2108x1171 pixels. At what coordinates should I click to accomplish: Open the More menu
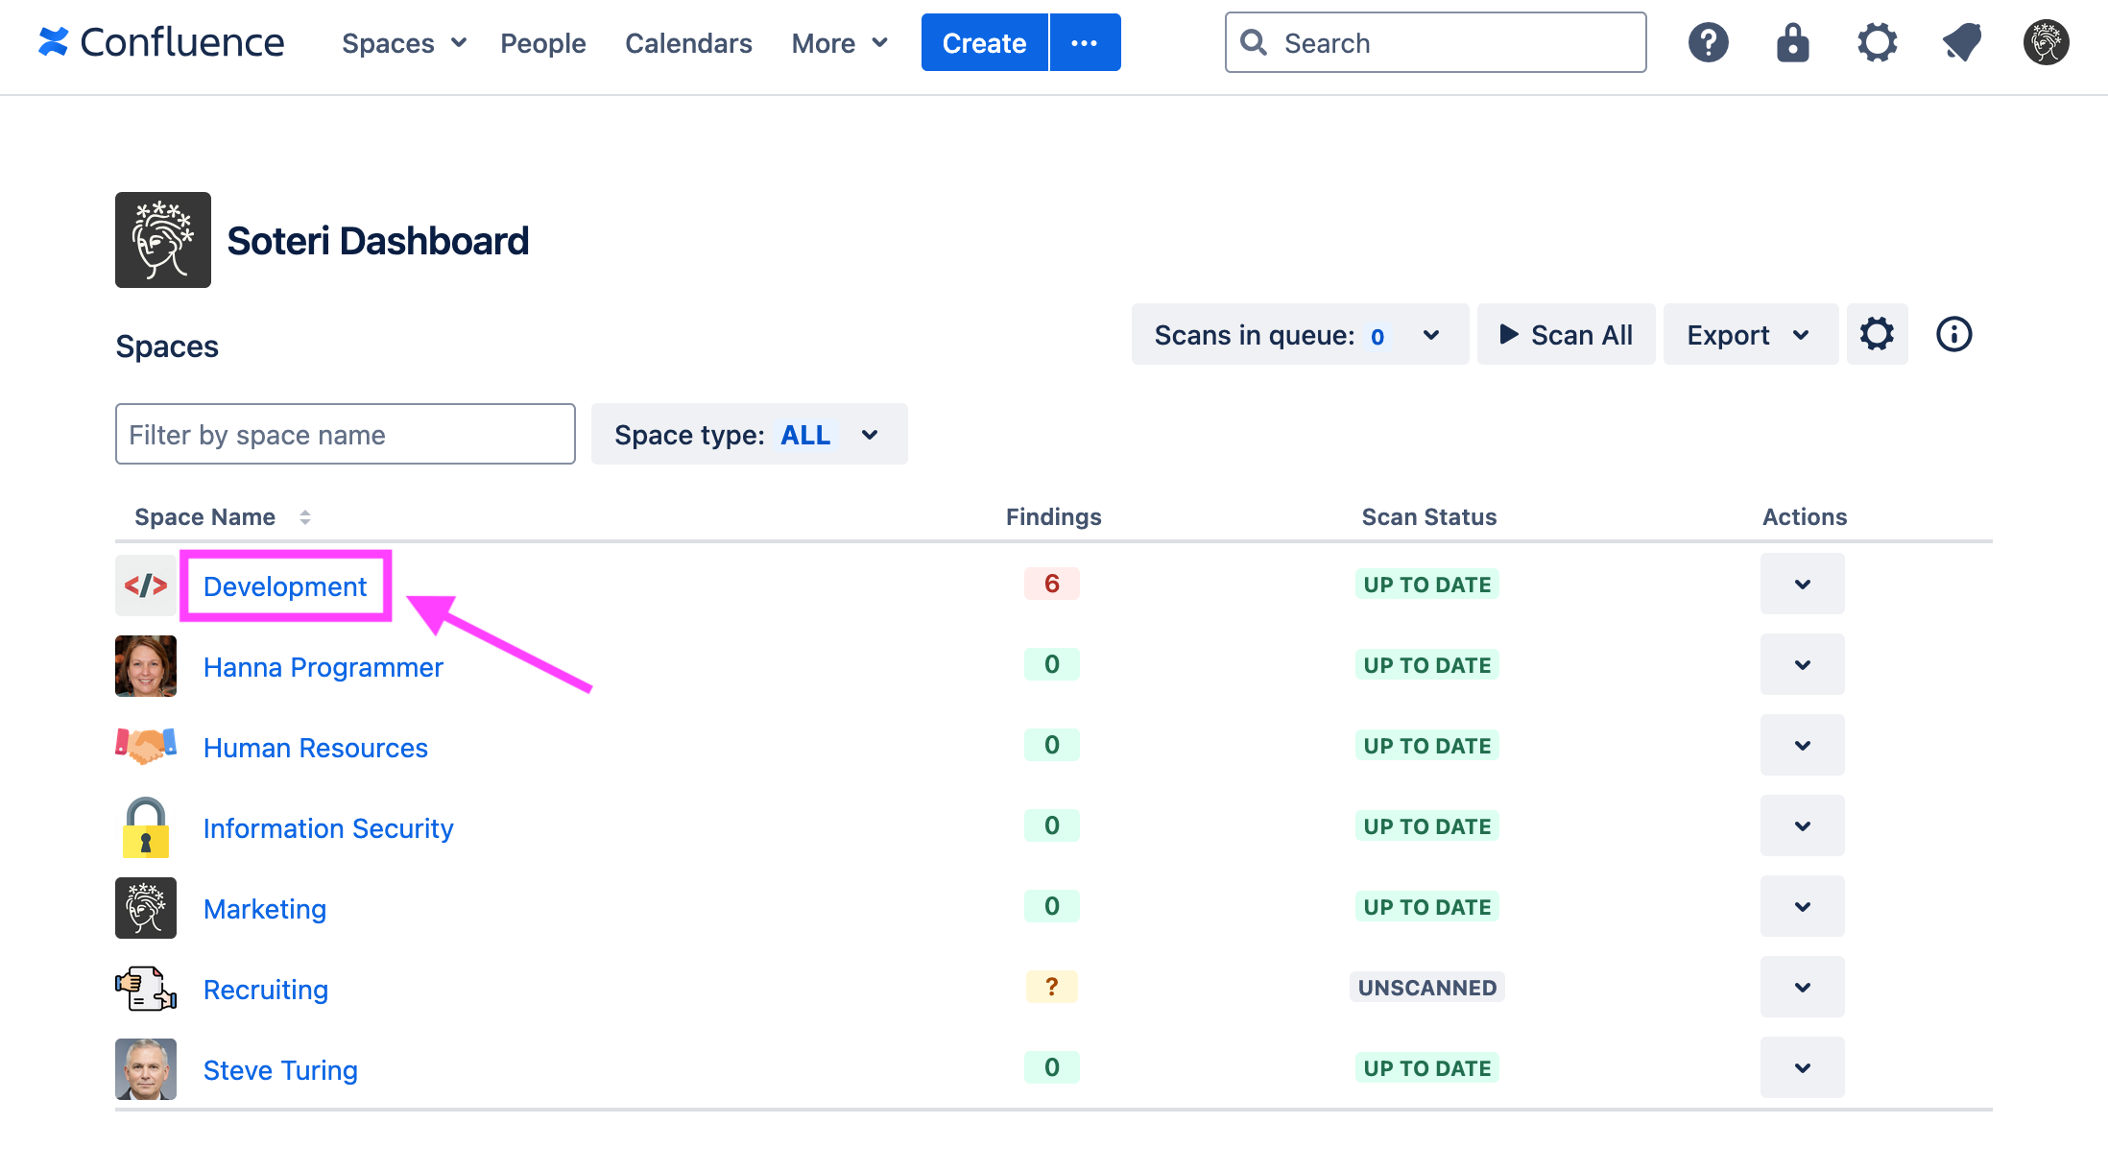pyautogui.click(x=838, y=42)
